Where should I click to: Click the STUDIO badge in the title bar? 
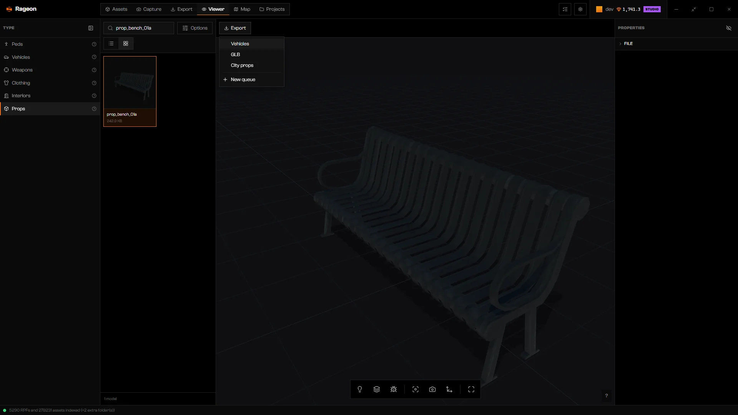652,9
